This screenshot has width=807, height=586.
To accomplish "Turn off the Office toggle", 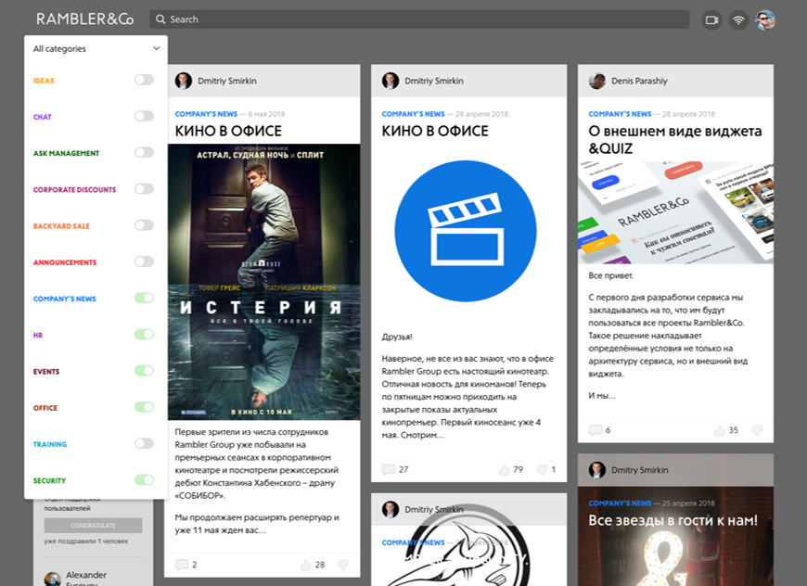I will [x=144, y=407].
